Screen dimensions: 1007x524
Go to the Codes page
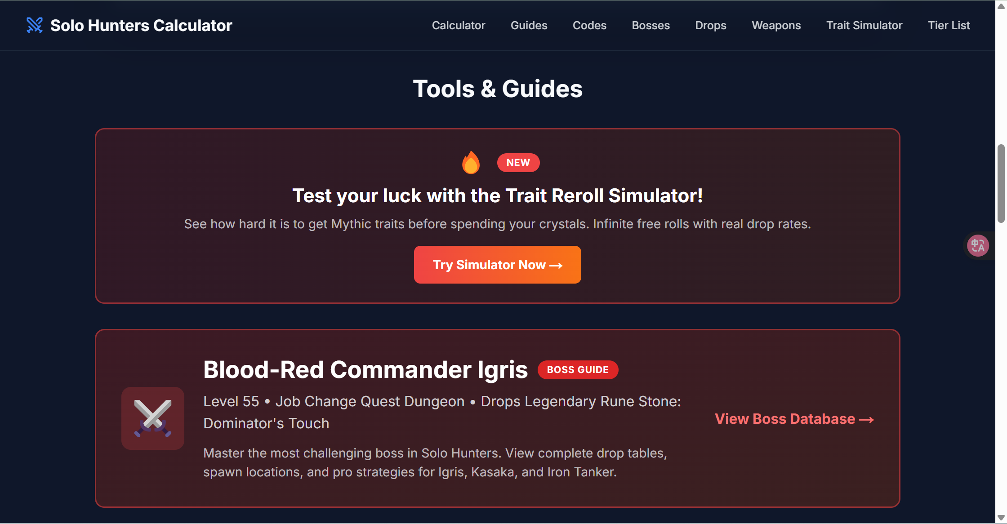click(589, 26)
